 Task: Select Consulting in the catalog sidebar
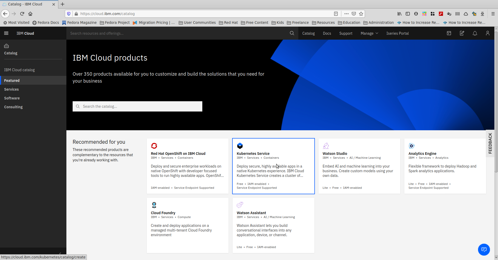tap(33, 107)
